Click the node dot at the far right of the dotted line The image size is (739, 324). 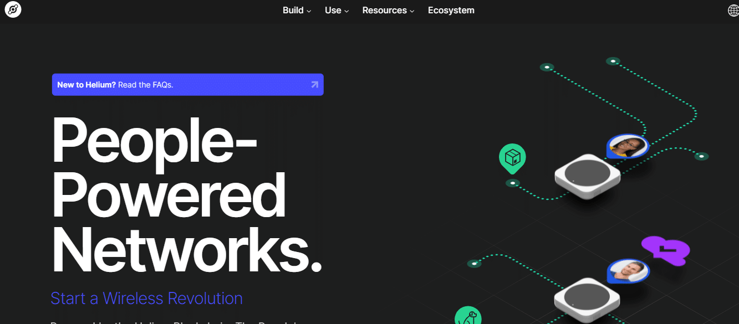click(x=701, y=157)
